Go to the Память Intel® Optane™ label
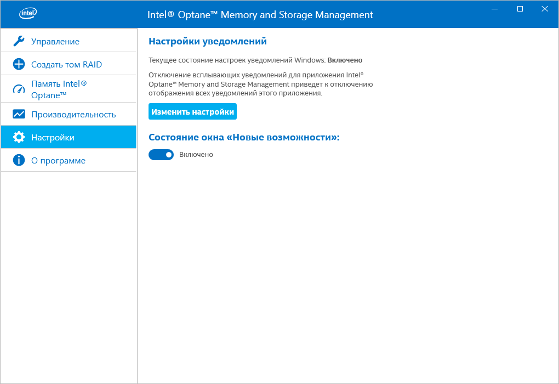This screenshot has height=384, width=559. click(59, 89)
